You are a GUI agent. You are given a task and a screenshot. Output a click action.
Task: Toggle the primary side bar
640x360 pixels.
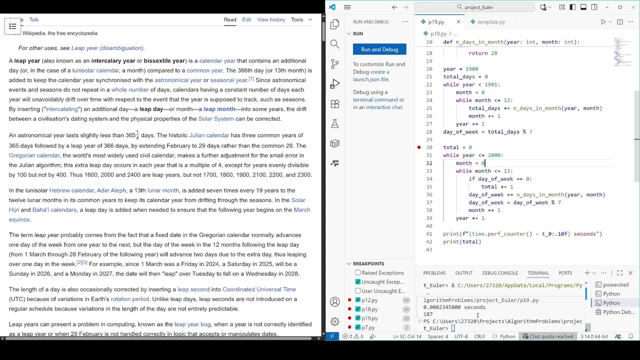tap(572, 7)
